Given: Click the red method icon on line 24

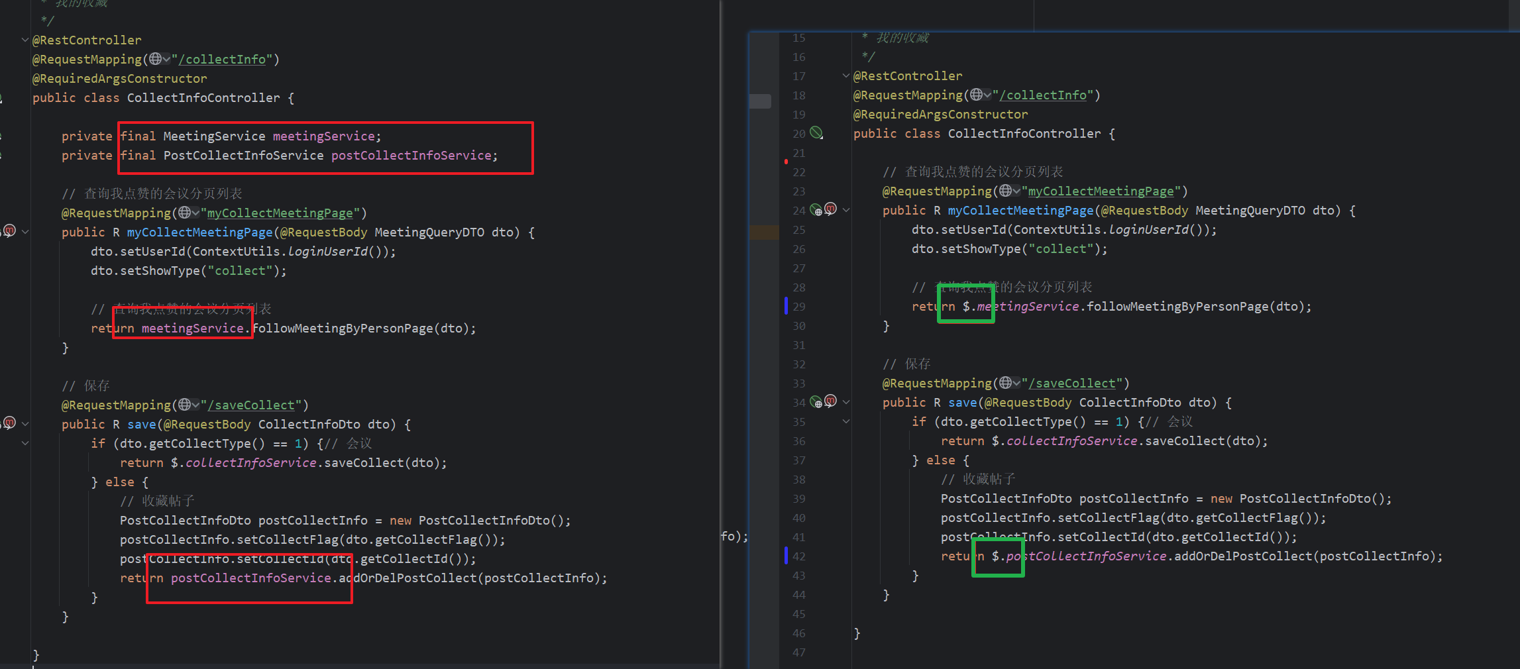Looking at the screenshot, I should pyautogui.click(x=830, y=209).
